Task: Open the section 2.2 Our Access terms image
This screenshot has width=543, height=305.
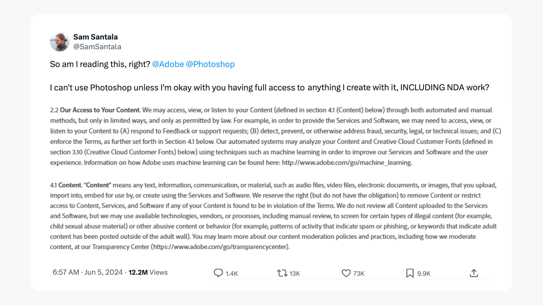Action: click(x=271, y=136)
